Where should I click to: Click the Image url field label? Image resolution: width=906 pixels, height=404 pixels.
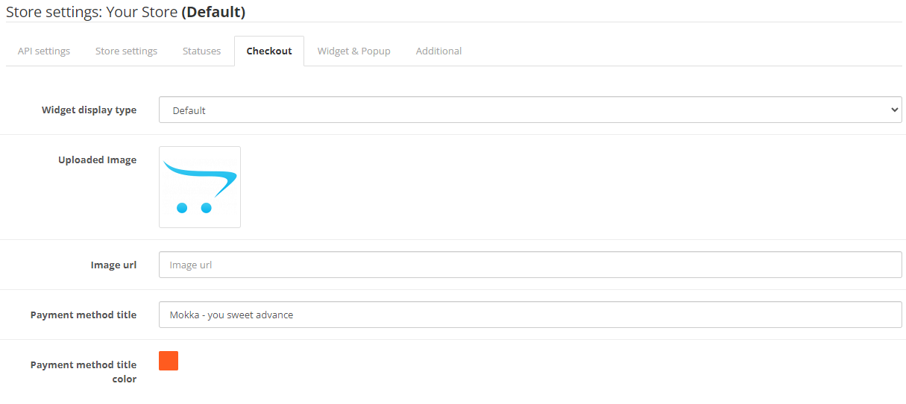click(x=113, y=265)
